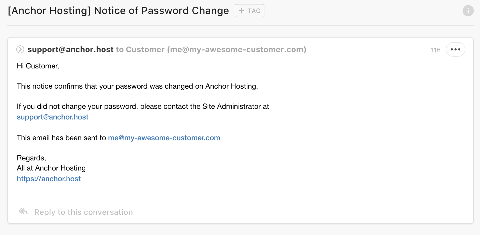
Task: Click the 'Hi Customer,' greeting line
Action: pos(38,66)
